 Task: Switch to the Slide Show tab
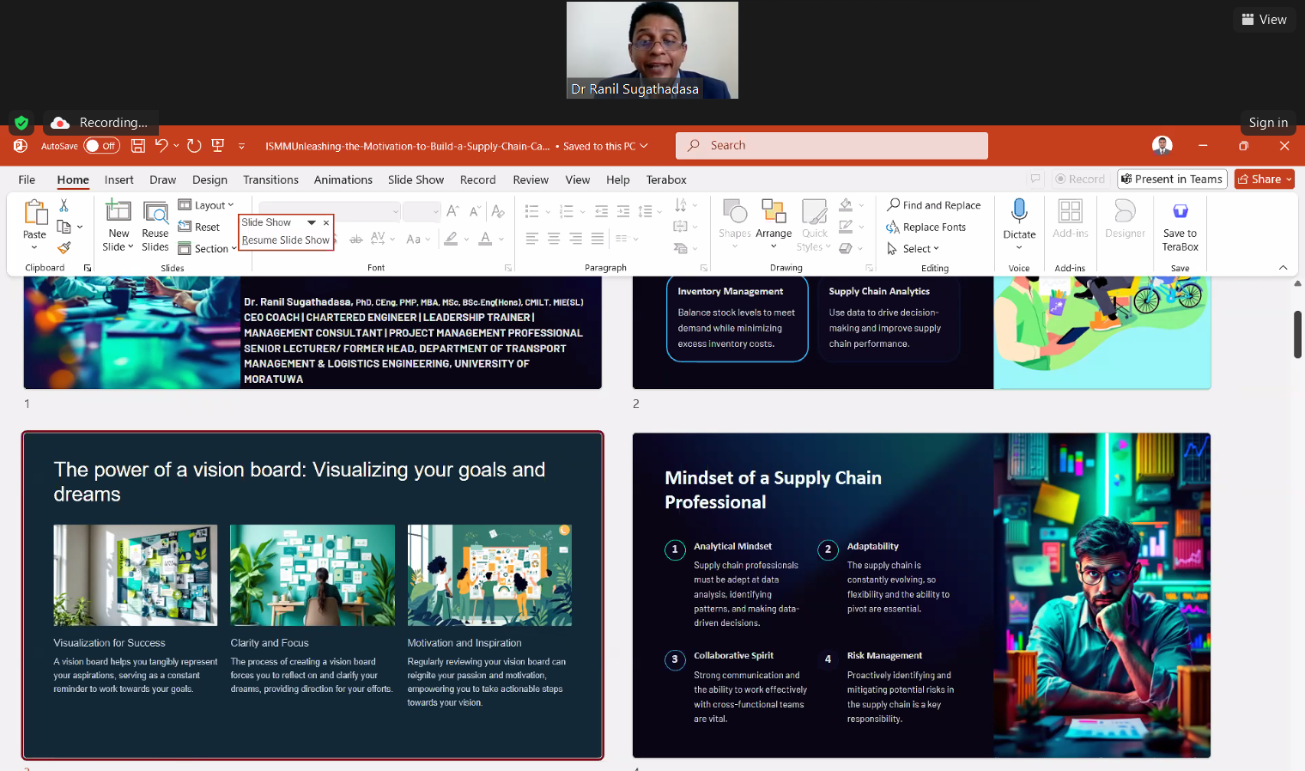pos(416,179)
